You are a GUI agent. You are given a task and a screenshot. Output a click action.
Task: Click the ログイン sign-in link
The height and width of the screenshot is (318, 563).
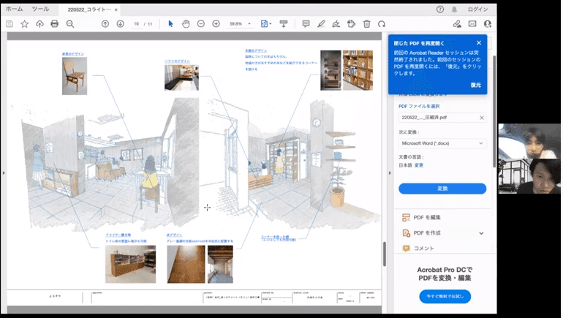pos(477,10)
